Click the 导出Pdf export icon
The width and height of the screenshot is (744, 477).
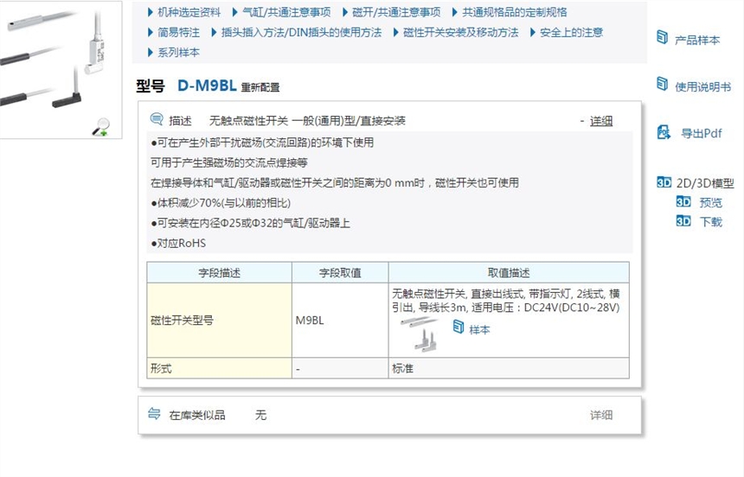664,132
